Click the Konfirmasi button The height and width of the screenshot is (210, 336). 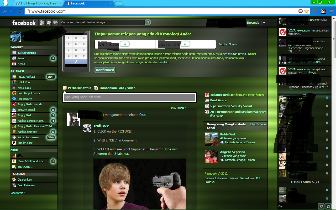(x=105, y=70)
